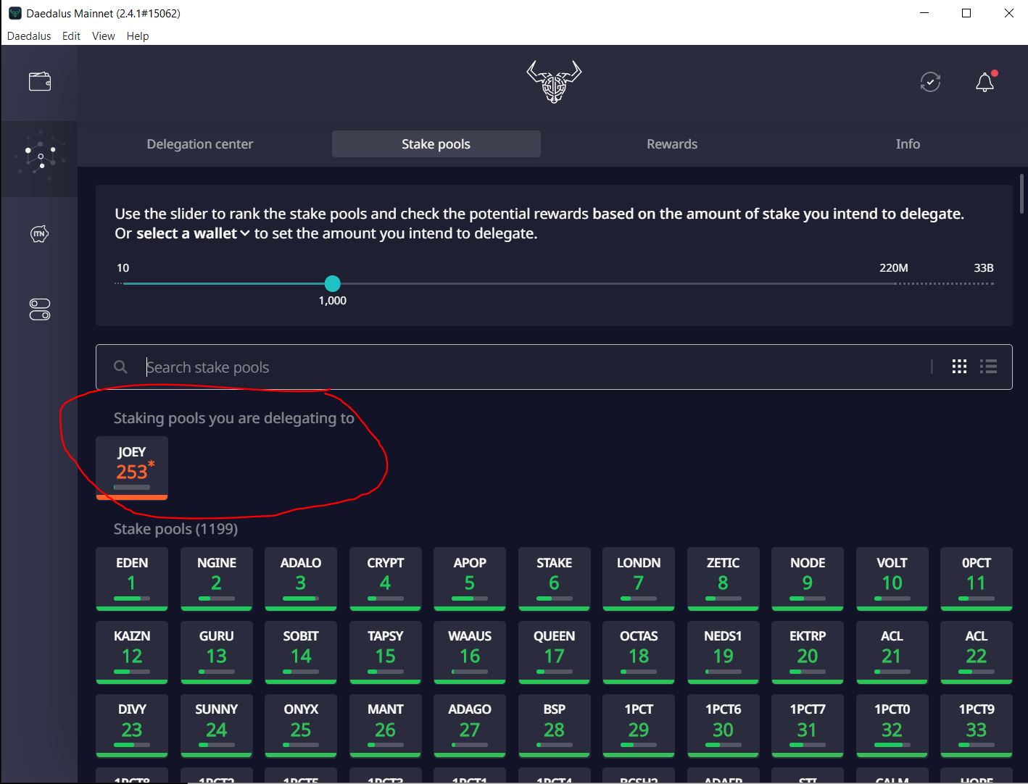This screenshot has height=784, width=1028.
Task: Click the slider track near 220M
Action: click(x=894, y=283)
